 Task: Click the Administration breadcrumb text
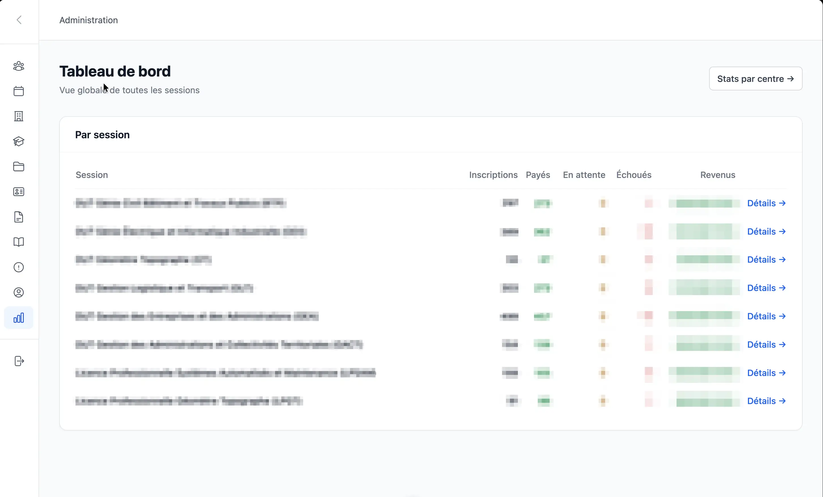[x=88, y=20]
